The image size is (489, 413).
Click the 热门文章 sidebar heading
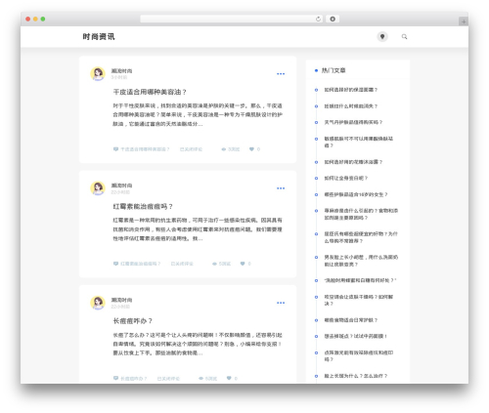point(333,70)
